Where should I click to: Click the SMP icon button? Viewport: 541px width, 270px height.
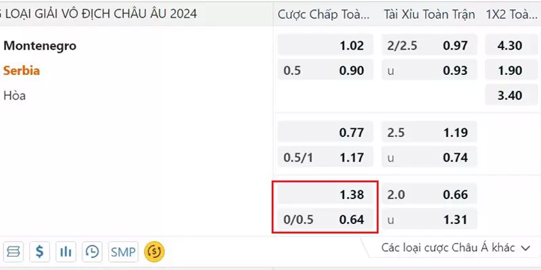pyautogui.click(x=123, y=252)
